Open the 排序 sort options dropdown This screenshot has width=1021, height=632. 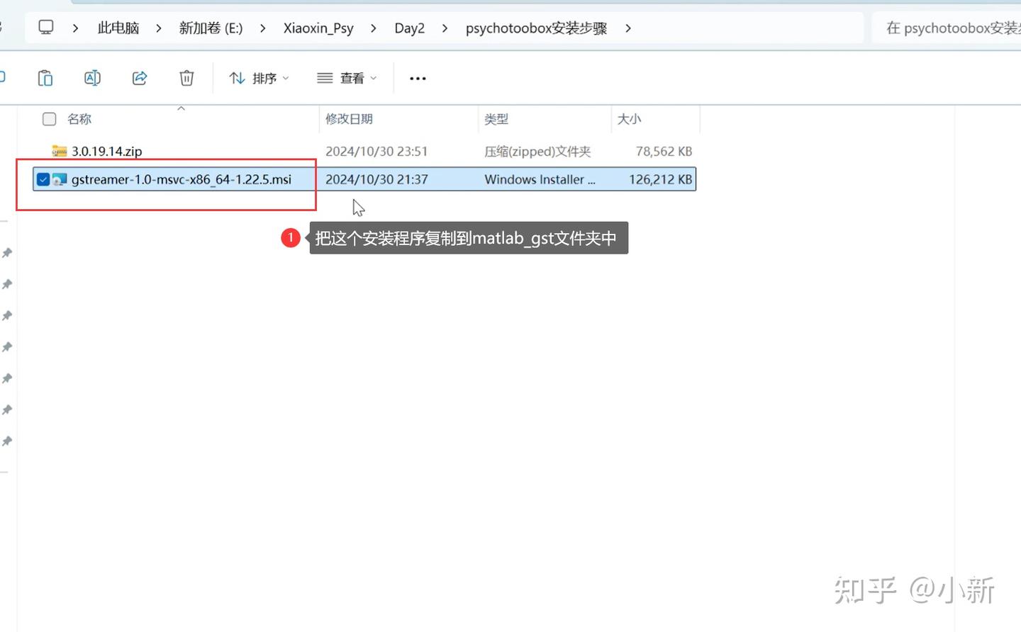tap(259, 78)
